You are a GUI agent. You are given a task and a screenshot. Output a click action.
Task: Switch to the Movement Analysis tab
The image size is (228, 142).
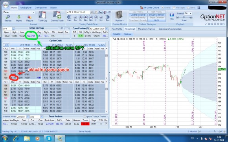pyautogui.click(x=147, y=29)
